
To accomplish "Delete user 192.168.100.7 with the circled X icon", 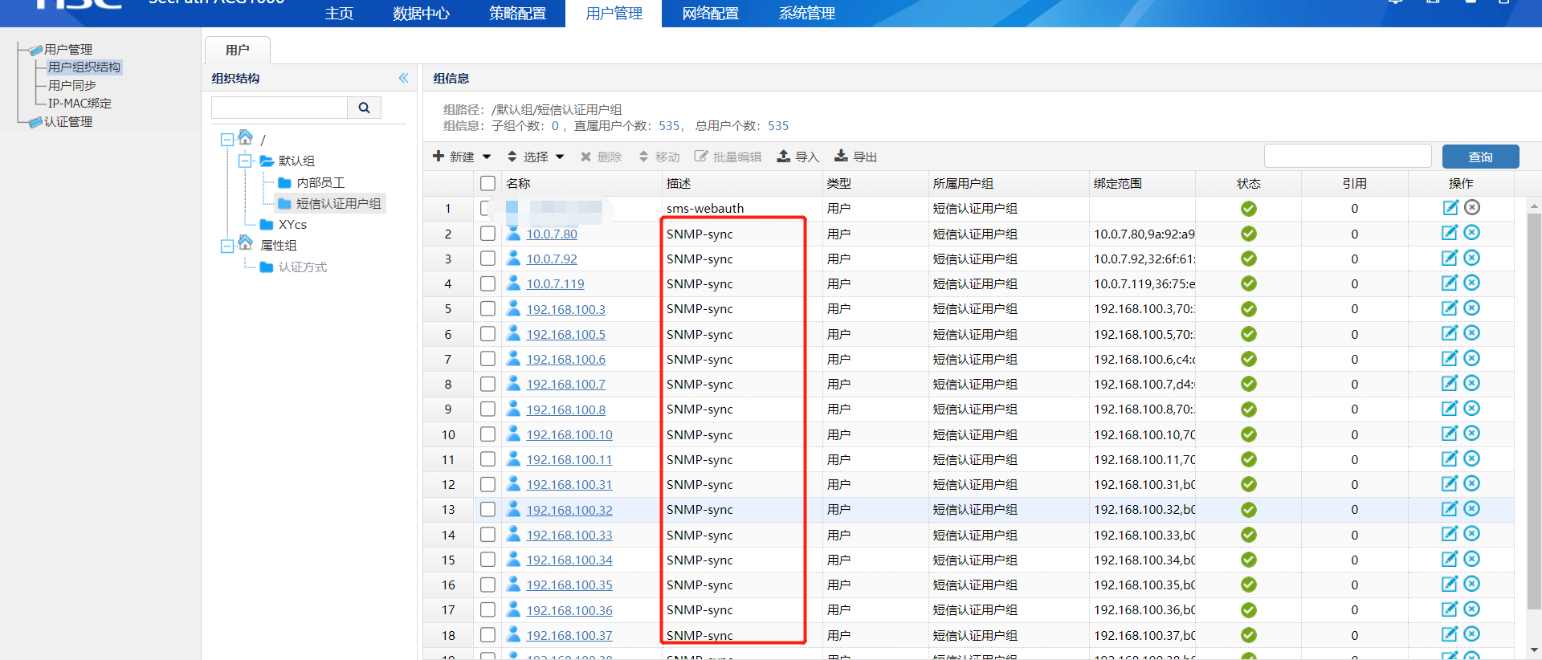I will (x=1471, y=383).
